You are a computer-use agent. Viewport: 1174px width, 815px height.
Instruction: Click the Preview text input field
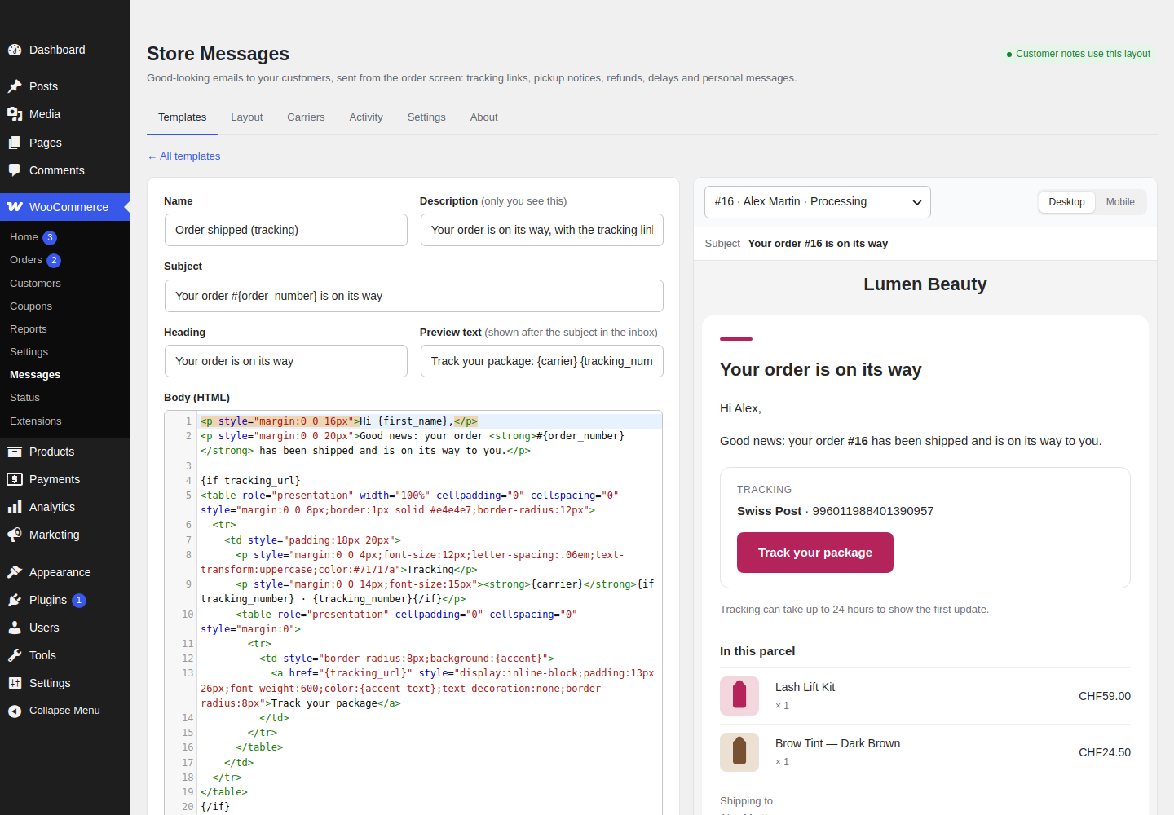542,361
